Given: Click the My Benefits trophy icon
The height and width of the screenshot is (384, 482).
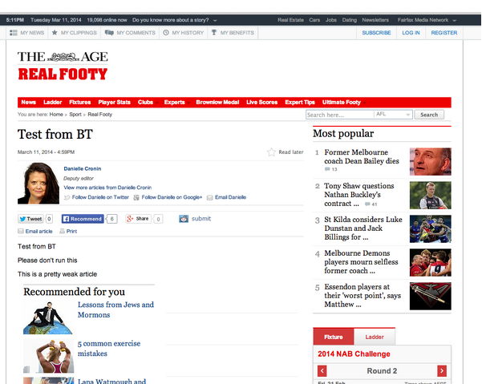Looking at the screenshot, I should [x=214, y=33].
